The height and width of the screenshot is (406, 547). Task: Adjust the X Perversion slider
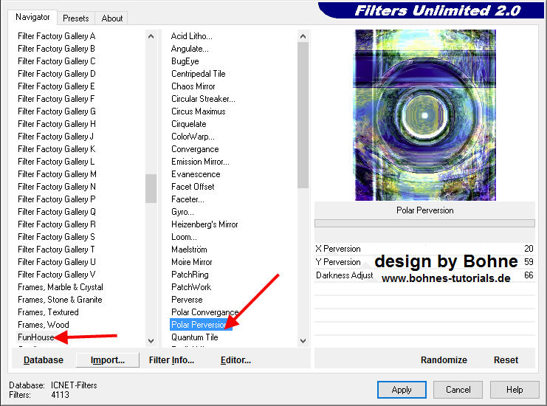[424, 249]
